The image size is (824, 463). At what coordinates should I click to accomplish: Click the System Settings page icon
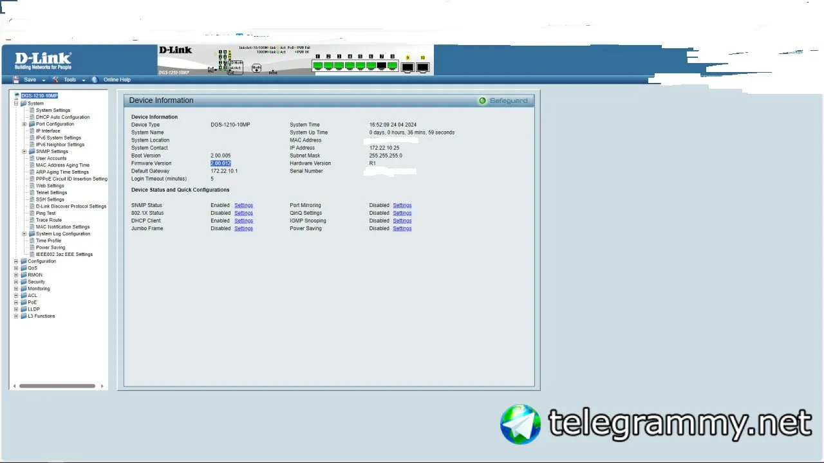(x=32, y=111)
